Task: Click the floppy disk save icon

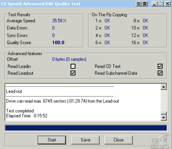Action: 145,4
